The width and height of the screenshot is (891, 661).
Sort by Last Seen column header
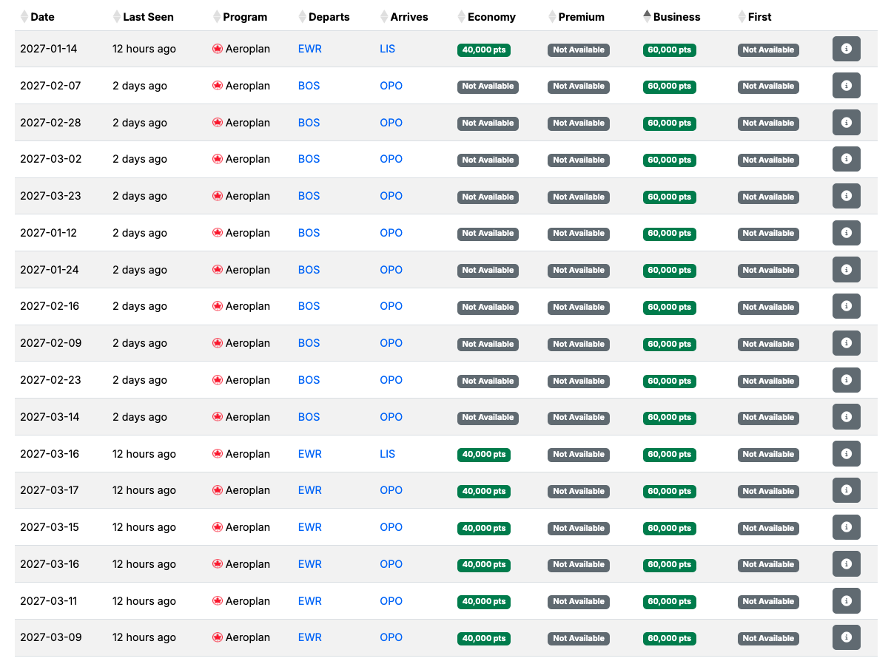[143, 16]
